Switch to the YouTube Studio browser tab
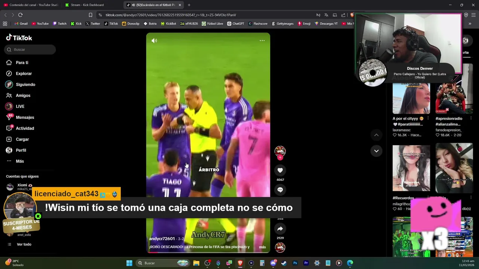The height and width of the screenshot is (269, 479). click(x=31, y=5)
